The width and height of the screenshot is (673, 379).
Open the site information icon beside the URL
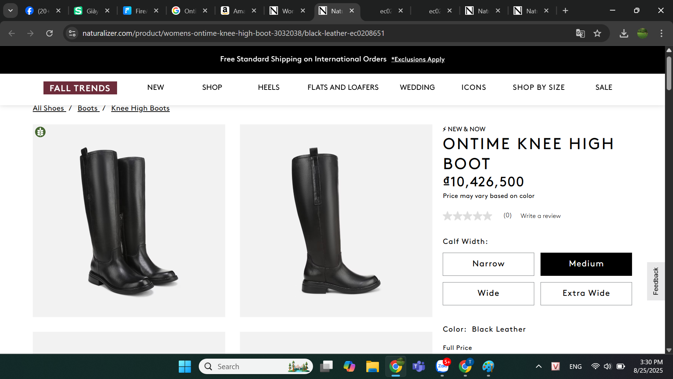[72, 33]
